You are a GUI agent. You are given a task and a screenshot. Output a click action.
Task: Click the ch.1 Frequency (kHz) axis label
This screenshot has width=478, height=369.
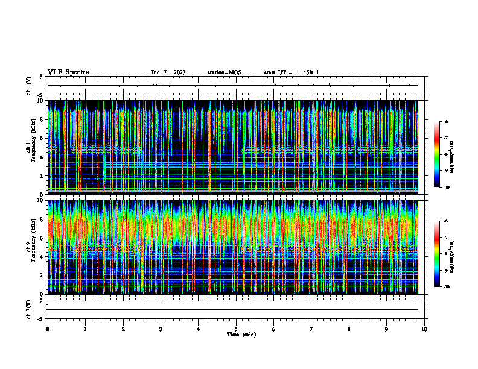click(x=31, y=140)
